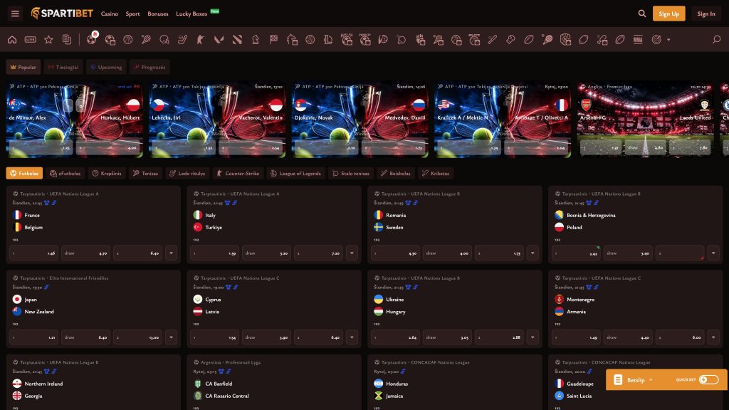Select the volleyball sport icon
729x410 pixels.
pyautogui.click(x=310, y=40)
